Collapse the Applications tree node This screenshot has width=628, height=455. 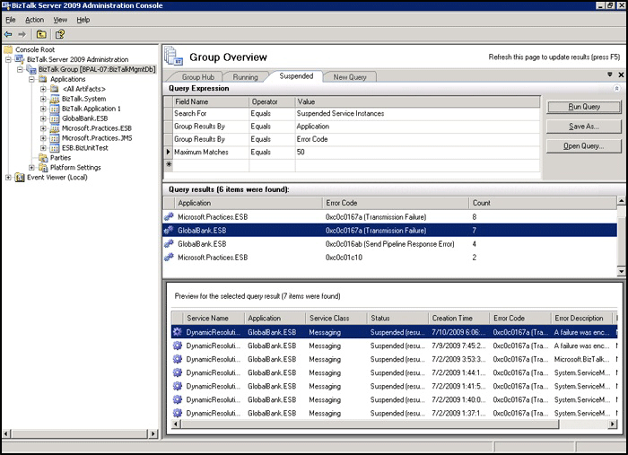pyautogui.click(x=31, y=79)
